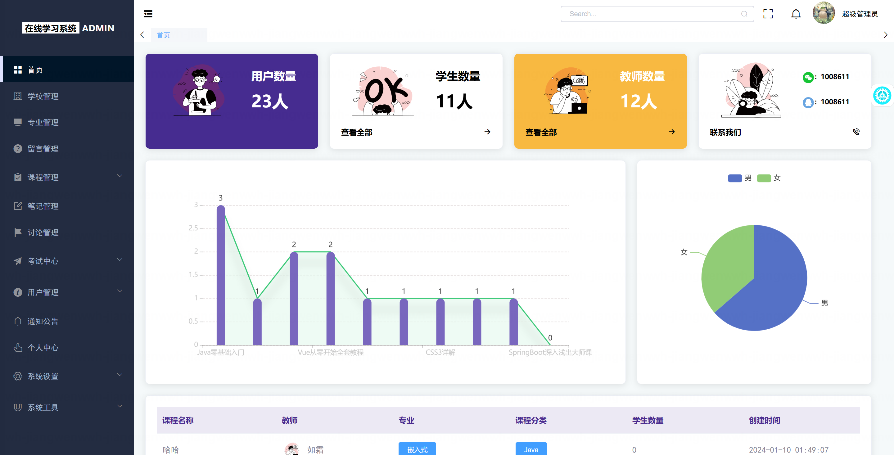Click the search magnifier icon
The image size is (894, 455).
pos(744,14)
